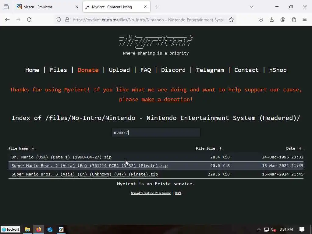312x234 pixels.
Task: Open the tracking protection shield icon
Action: pos(59,19)
